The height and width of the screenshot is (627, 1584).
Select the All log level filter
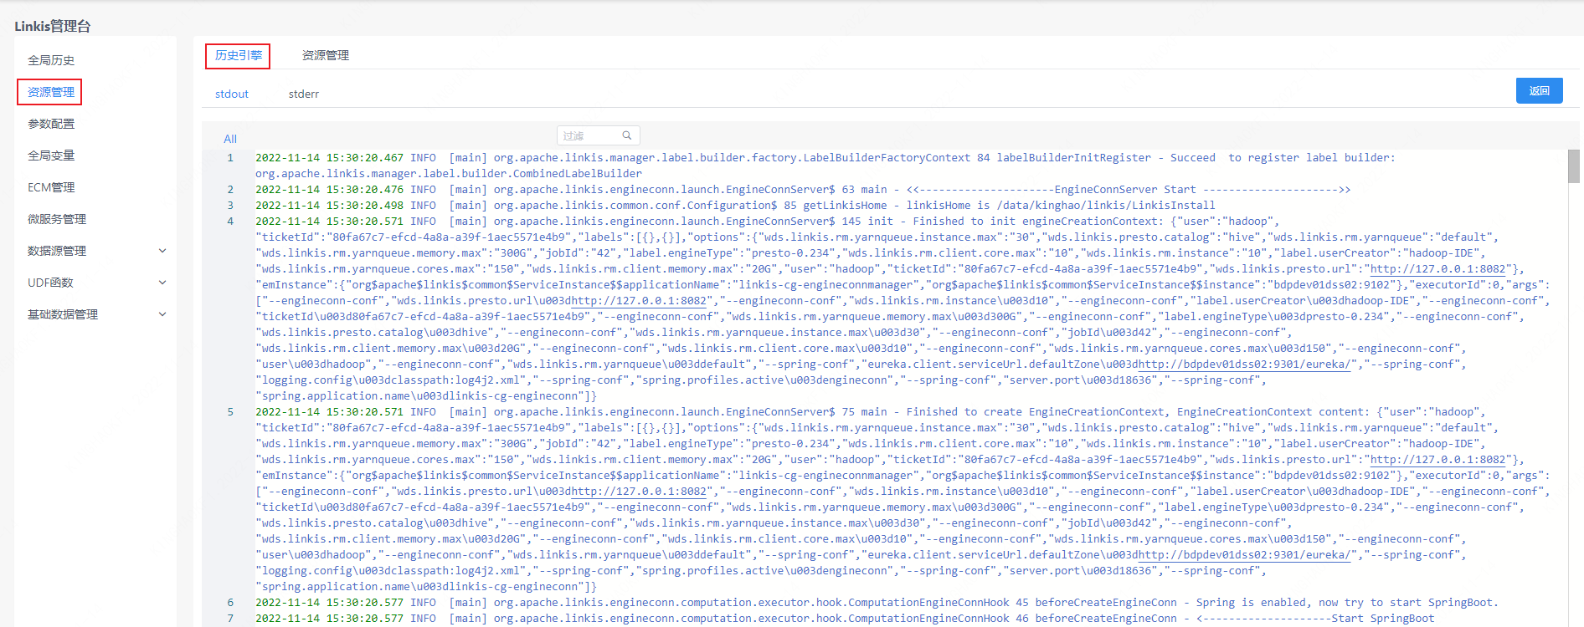pos(230,139)
